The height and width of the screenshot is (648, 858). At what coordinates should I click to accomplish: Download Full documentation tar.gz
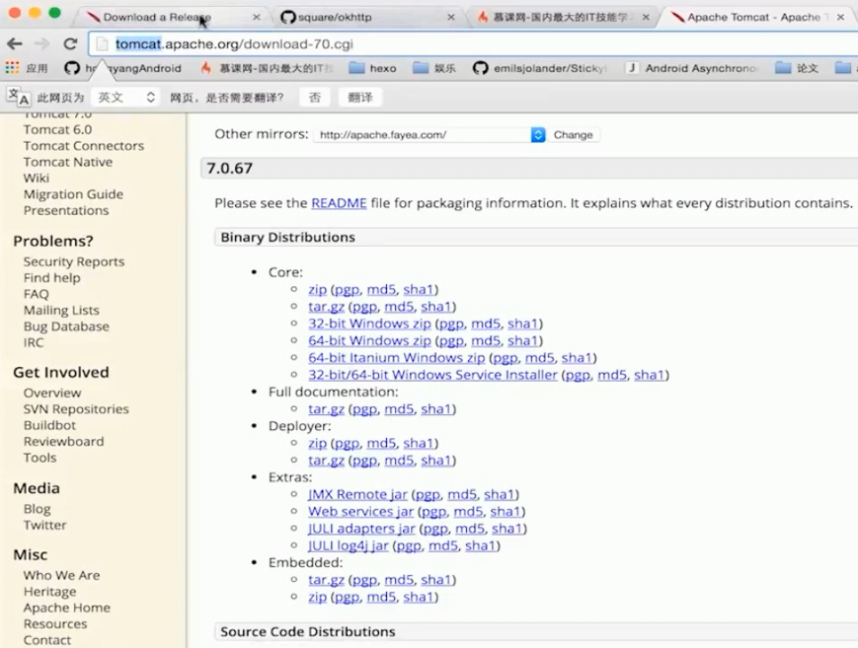tap(326, 409)
